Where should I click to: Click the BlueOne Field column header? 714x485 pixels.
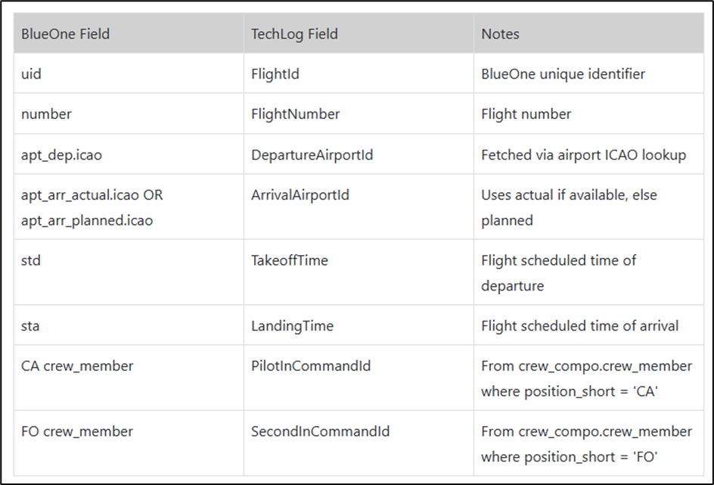(129, 33)
